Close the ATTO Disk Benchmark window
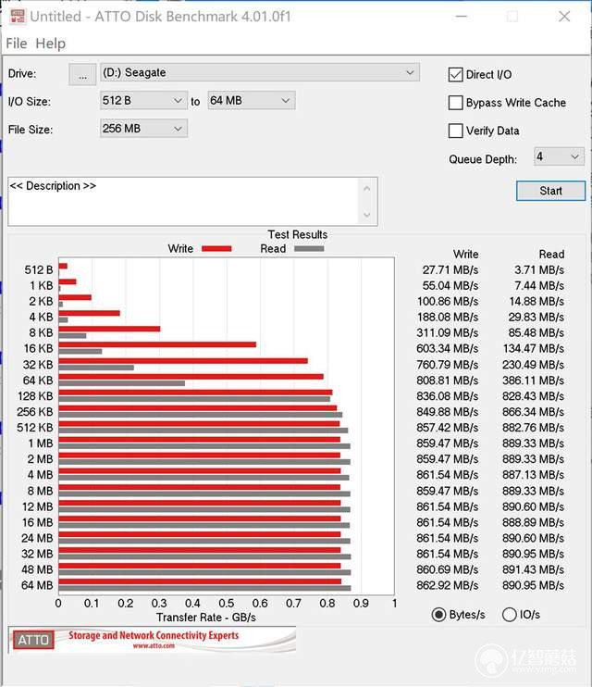Screen dimensions: 592x687 564,17
